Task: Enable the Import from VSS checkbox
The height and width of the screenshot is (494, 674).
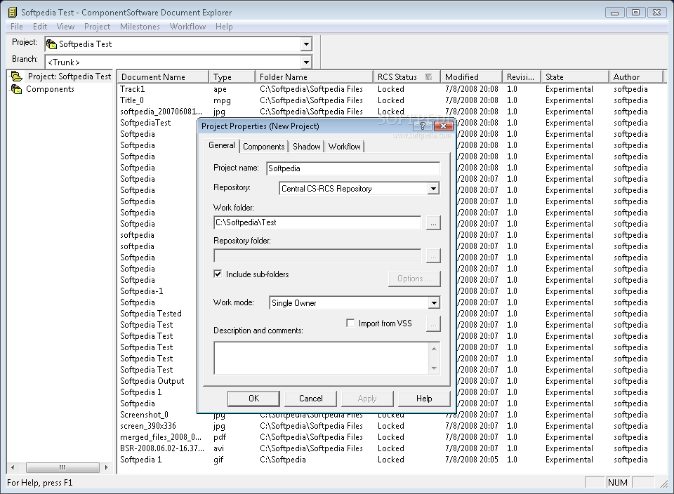Action: 350,323
